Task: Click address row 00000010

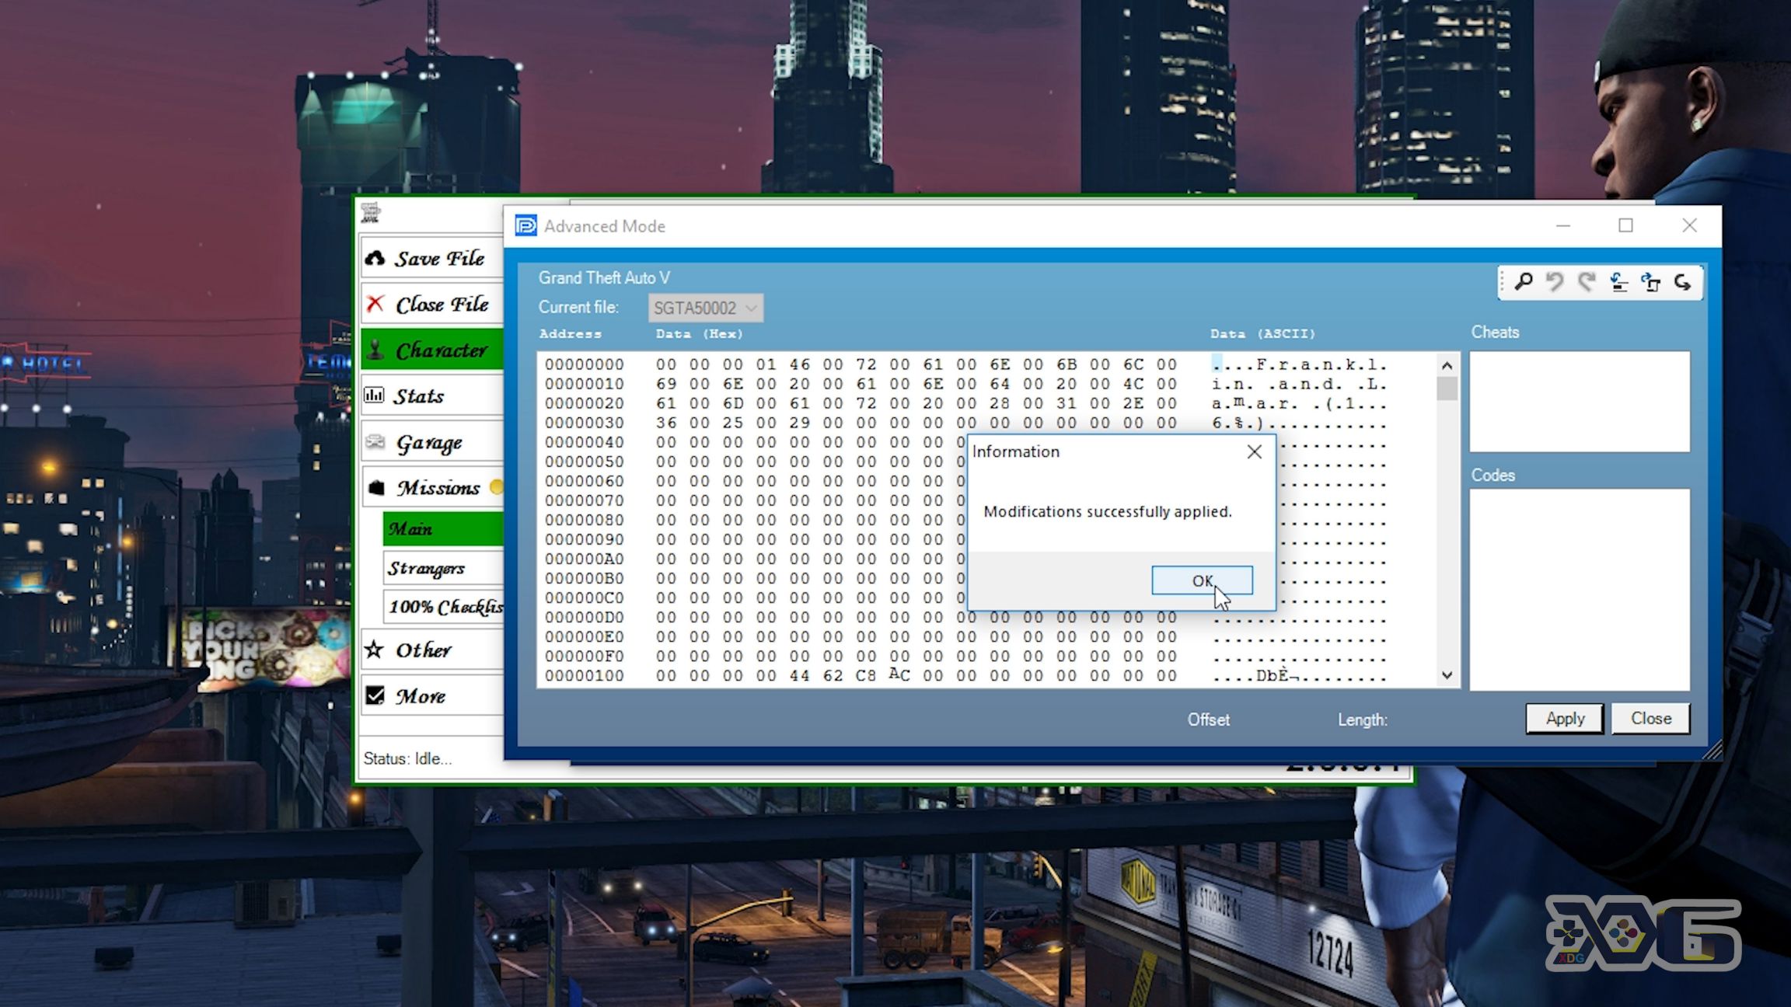Action: pyautogui.click(x=584, y=384)
